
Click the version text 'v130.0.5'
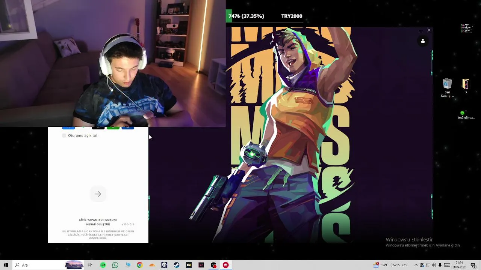128,224
